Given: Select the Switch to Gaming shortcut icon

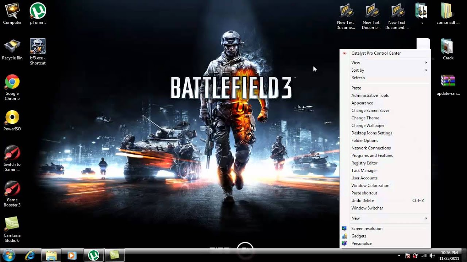Looking at the screenshot, I should 12,159.
